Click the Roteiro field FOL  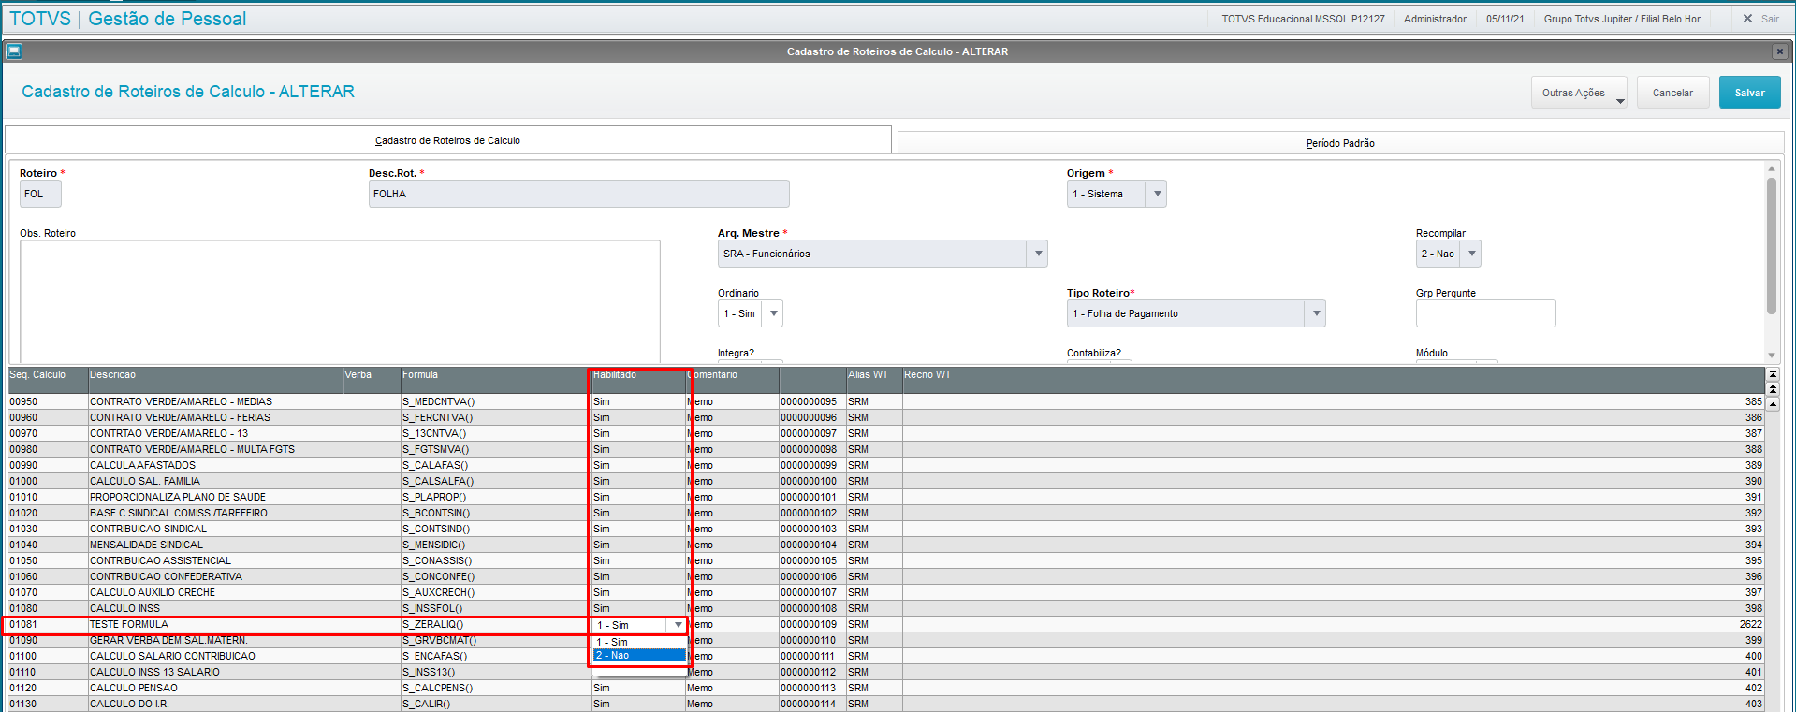[40, 194]
